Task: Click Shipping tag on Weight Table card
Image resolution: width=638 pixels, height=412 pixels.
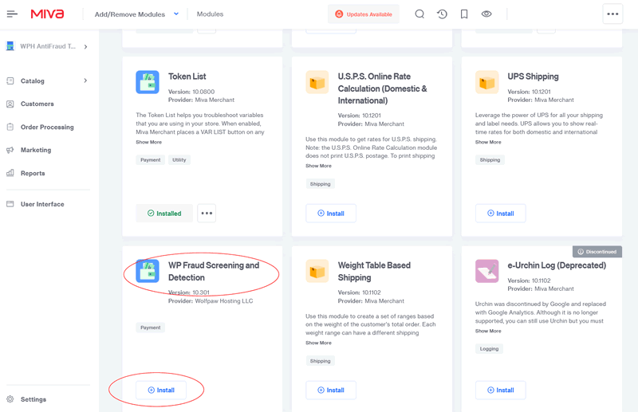Action: (321, 361)
